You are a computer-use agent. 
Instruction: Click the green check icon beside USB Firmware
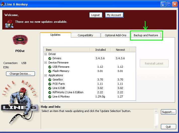50,67
